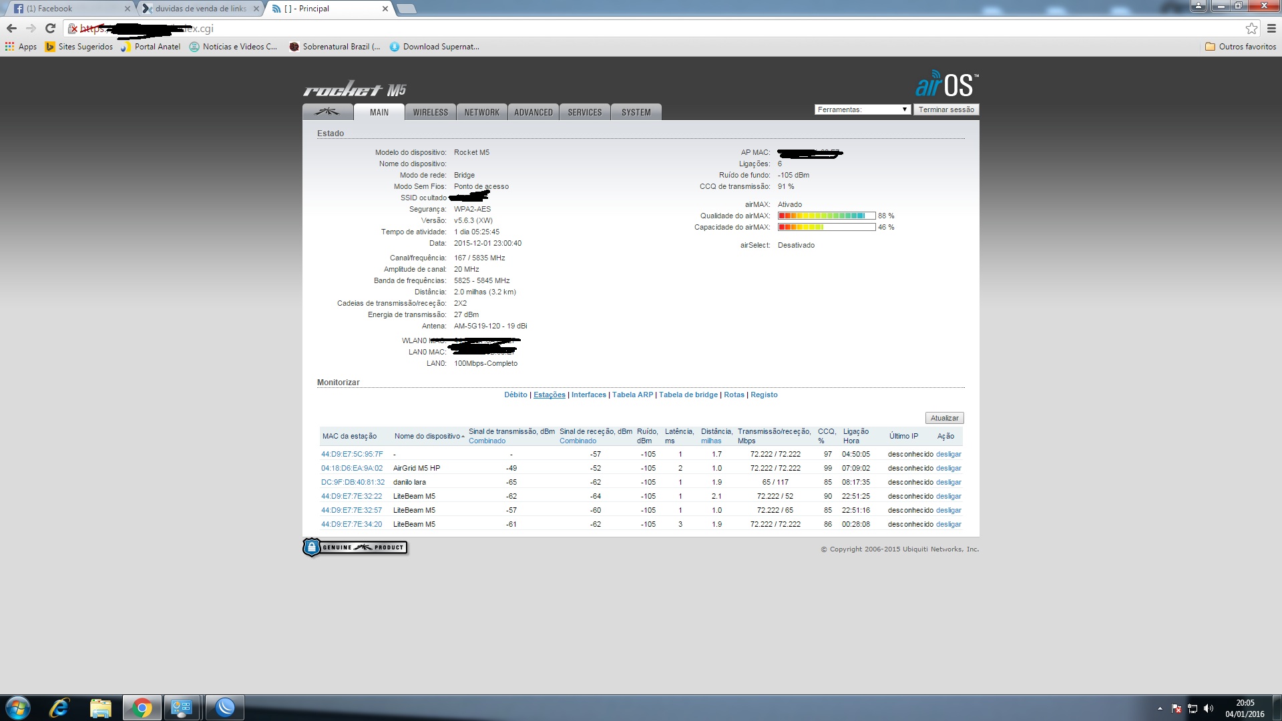
Task: Click browser back arrow
Action: point(11,29)
